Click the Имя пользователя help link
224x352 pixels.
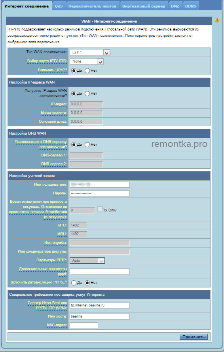[x=50, y=185]
